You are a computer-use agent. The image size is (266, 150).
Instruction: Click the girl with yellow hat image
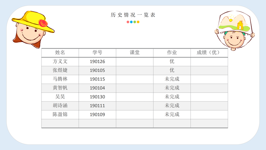(33, 29)
